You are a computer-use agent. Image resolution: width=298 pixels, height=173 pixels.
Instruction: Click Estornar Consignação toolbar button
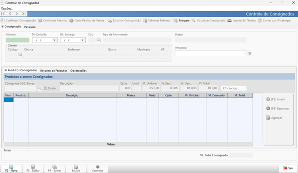click(x=124, y=20)
